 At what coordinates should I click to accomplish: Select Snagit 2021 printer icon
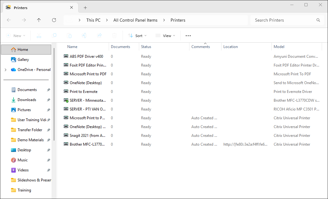tap(66, 135)
